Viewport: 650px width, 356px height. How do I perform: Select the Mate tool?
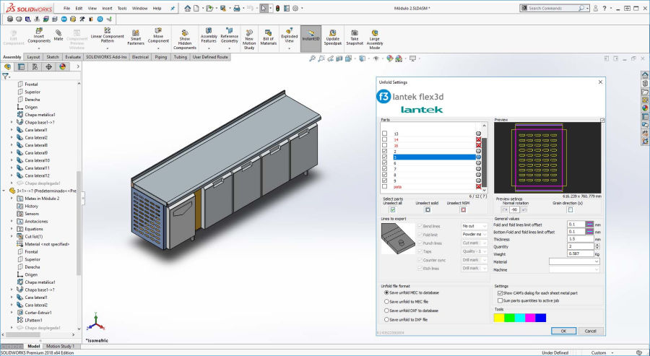point(58,34)
